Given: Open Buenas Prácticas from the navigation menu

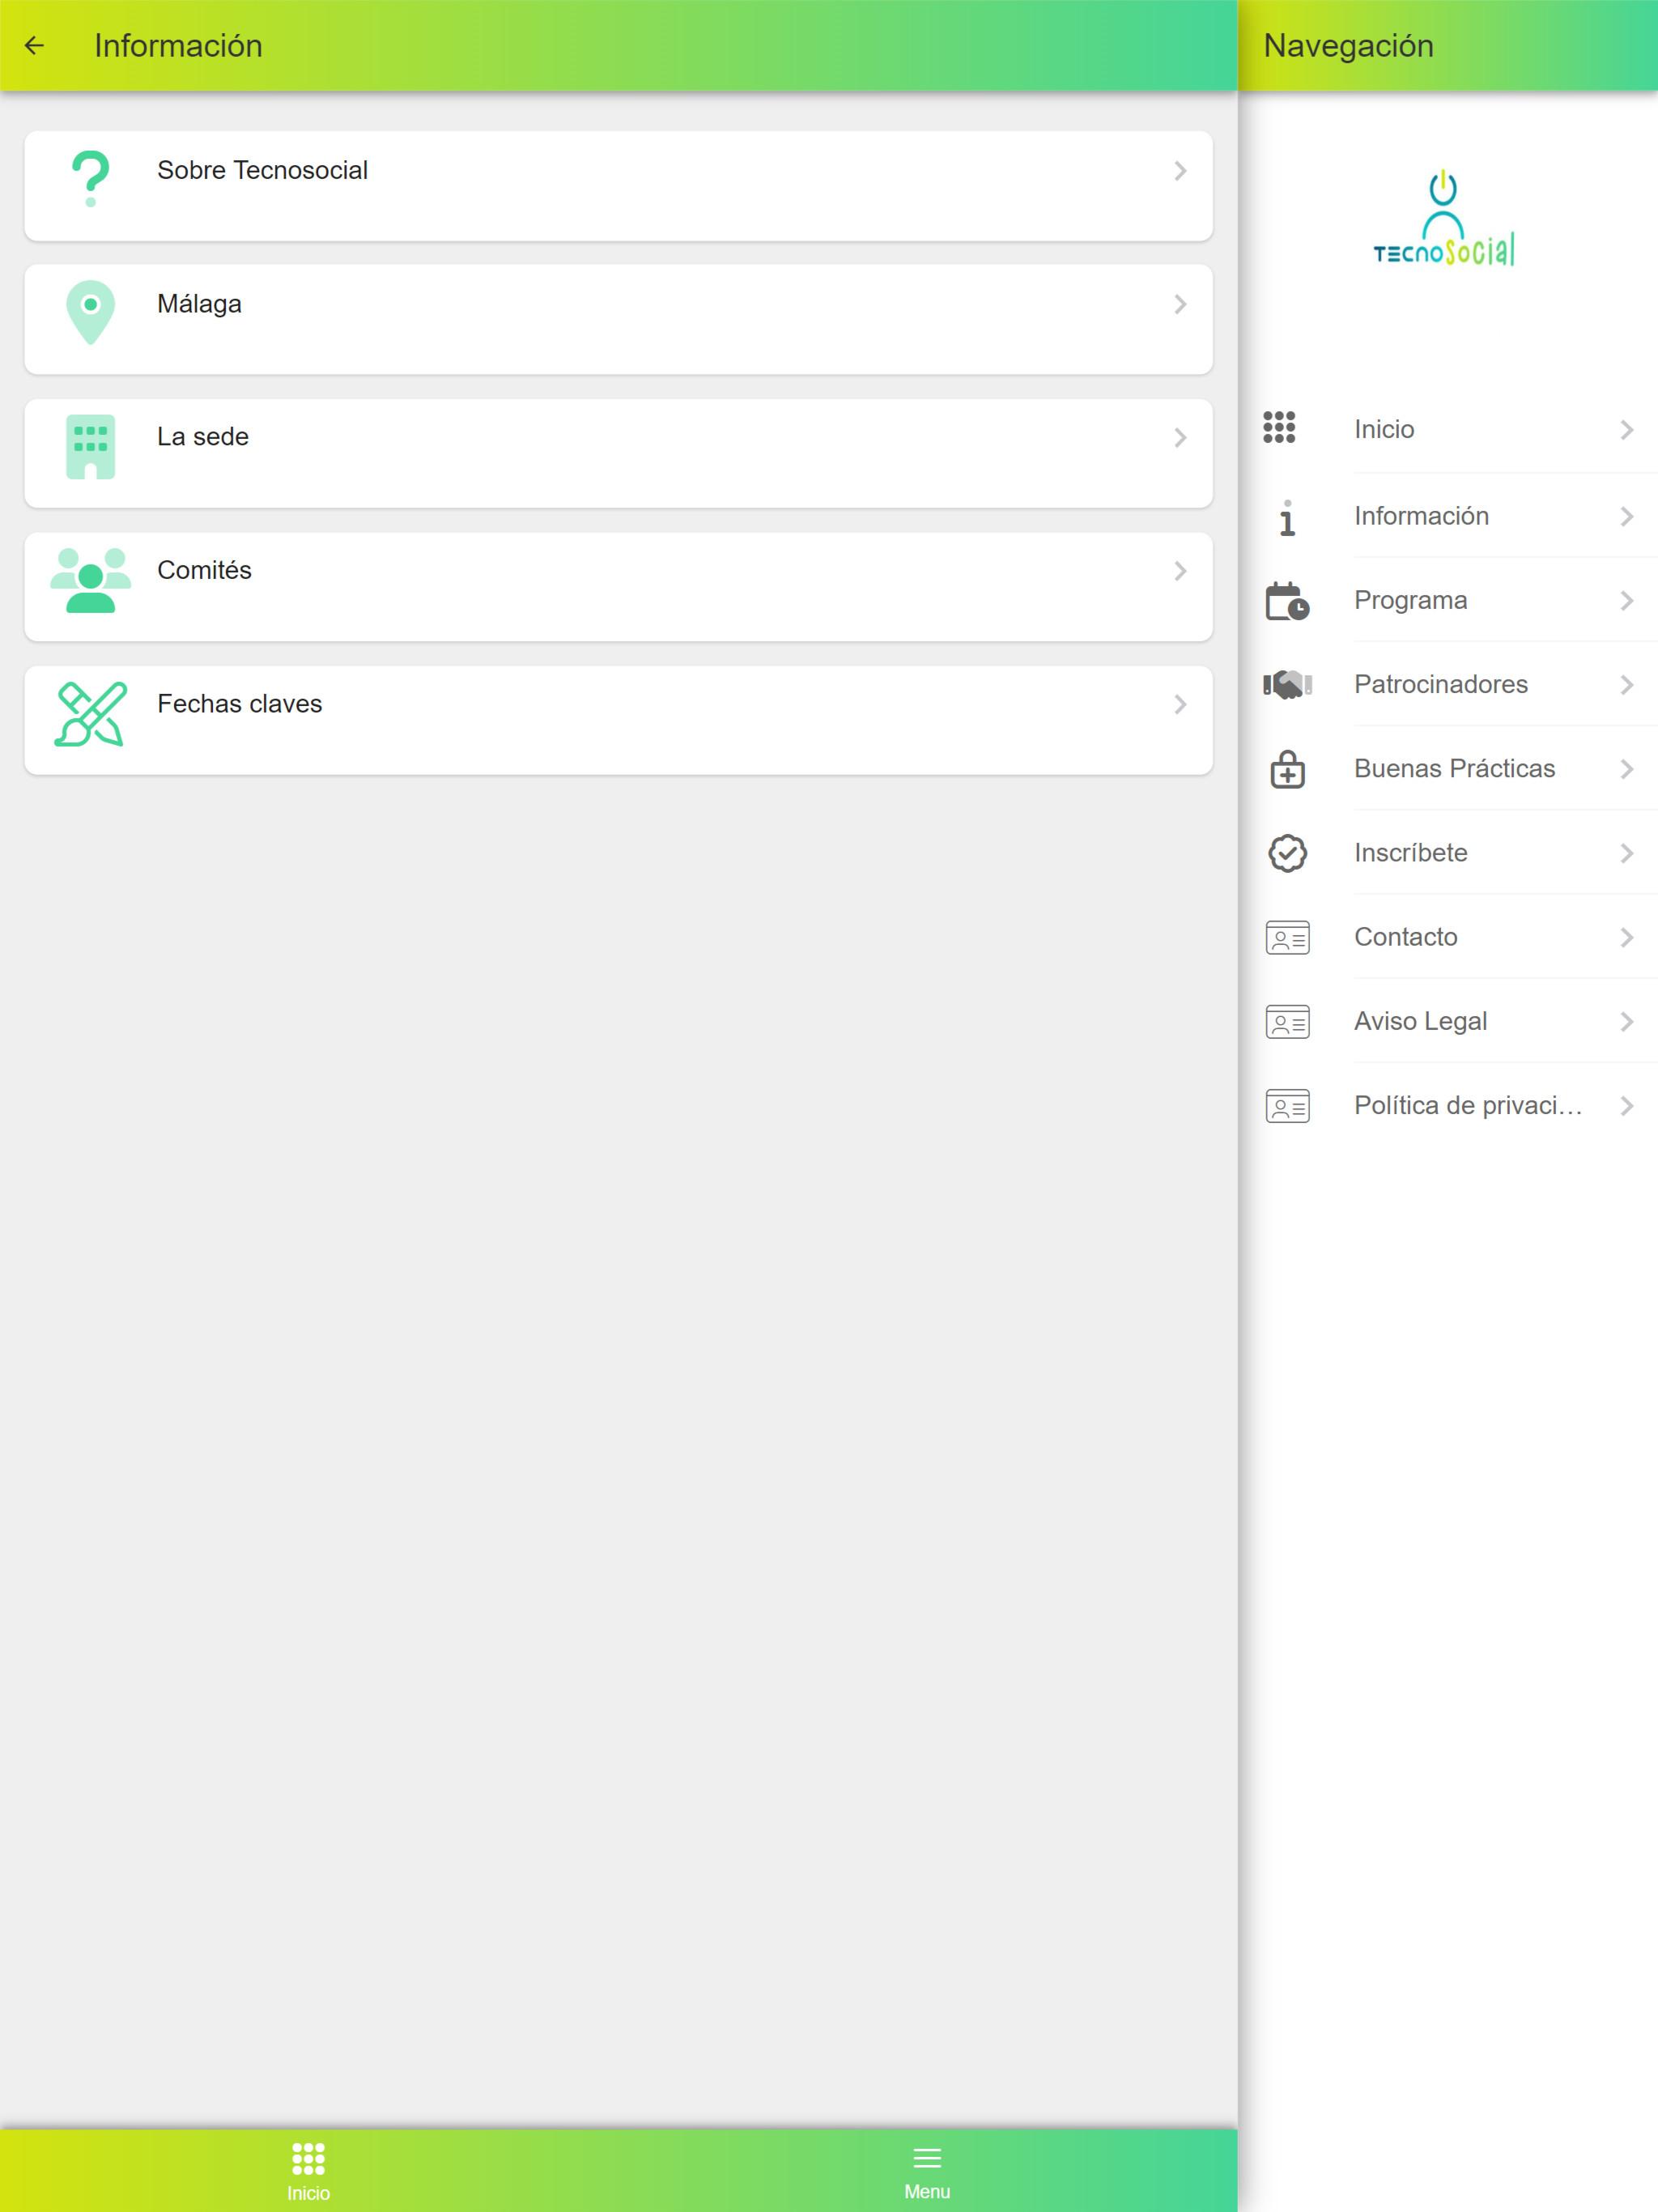Looking at the screenshot, I should [x=1448, y=768].
